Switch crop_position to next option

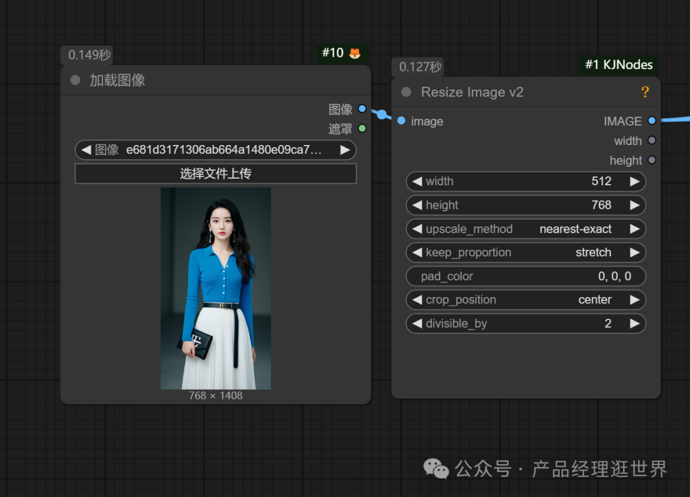click(x=634, y=300)
